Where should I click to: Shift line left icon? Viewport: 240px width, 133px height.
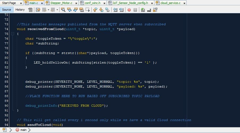(115, 10)
